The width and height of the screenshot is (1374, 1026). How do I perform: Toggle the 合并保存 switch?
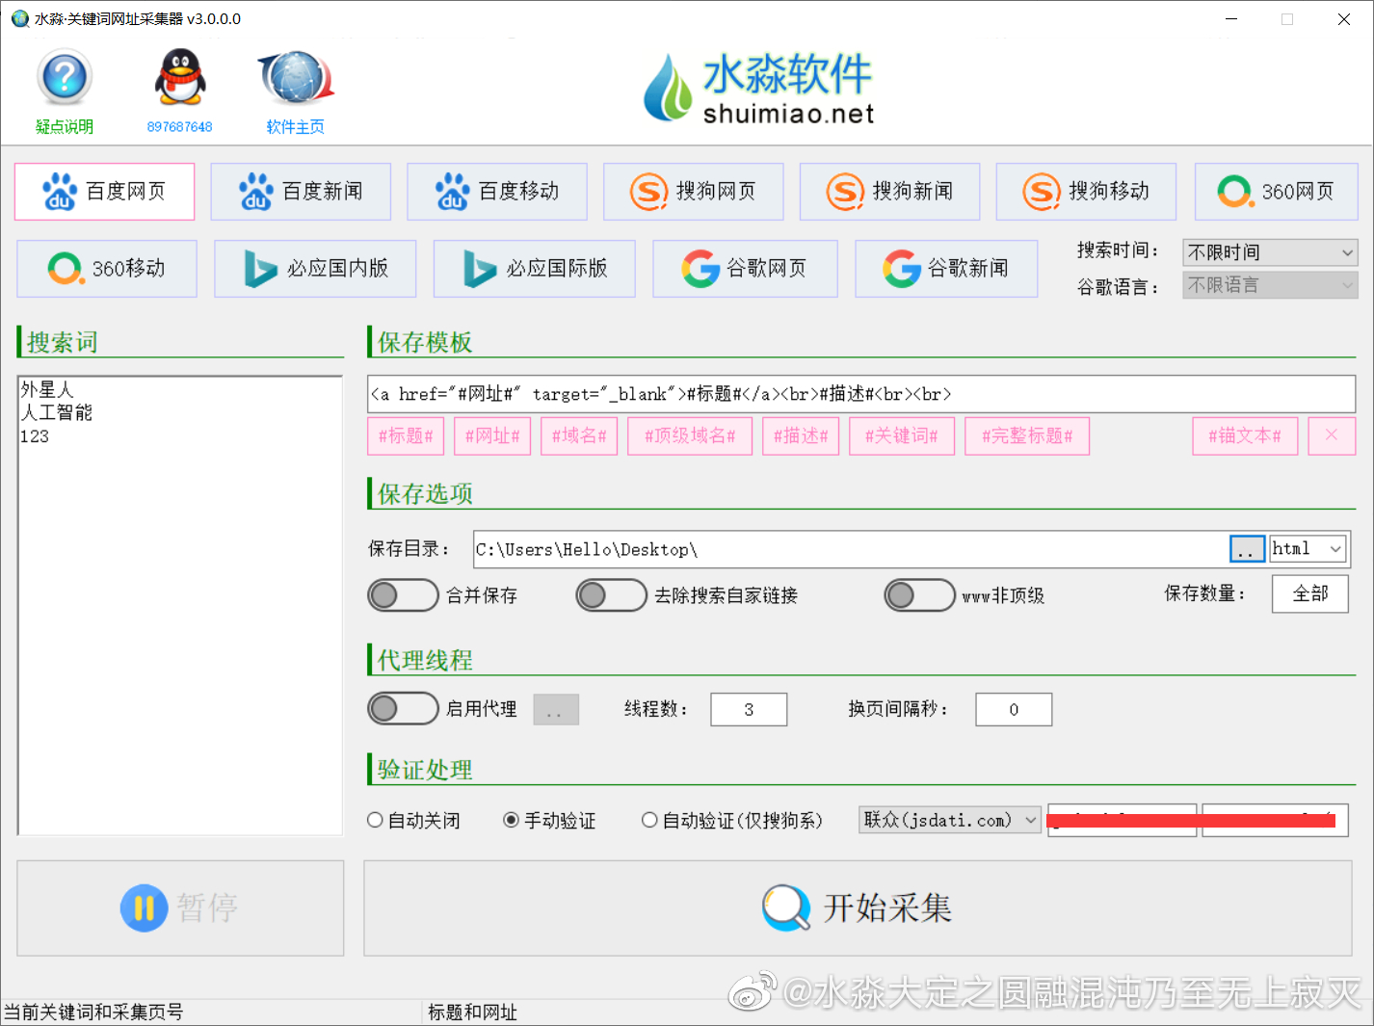[x=403, y=595]
